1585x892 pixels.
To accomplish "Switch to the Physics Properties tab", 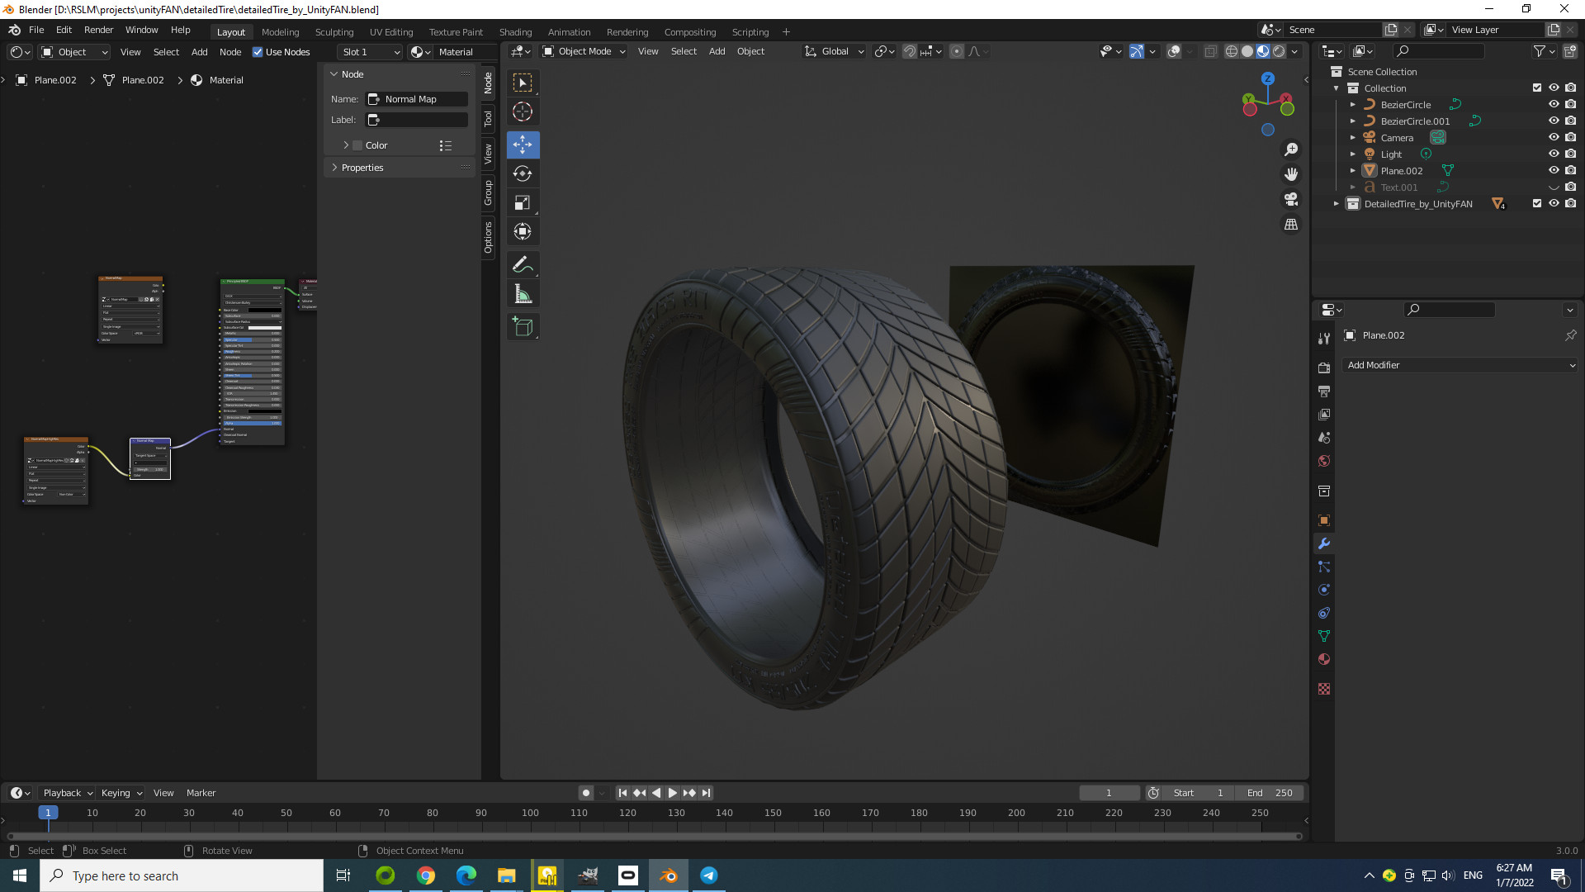I will (x=1323, y=590).
